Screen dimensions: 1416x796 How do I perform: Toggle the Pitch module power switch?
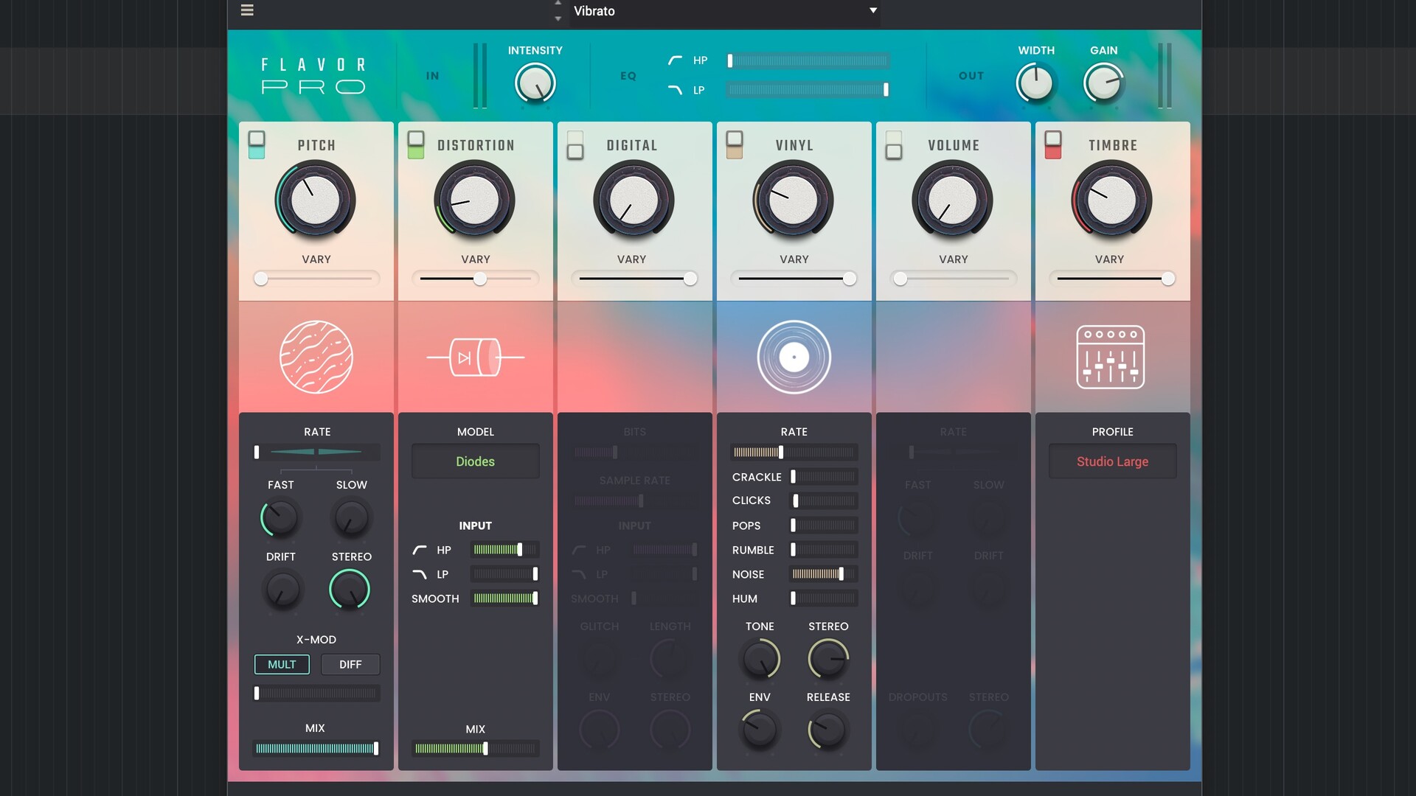click(257, 144)
